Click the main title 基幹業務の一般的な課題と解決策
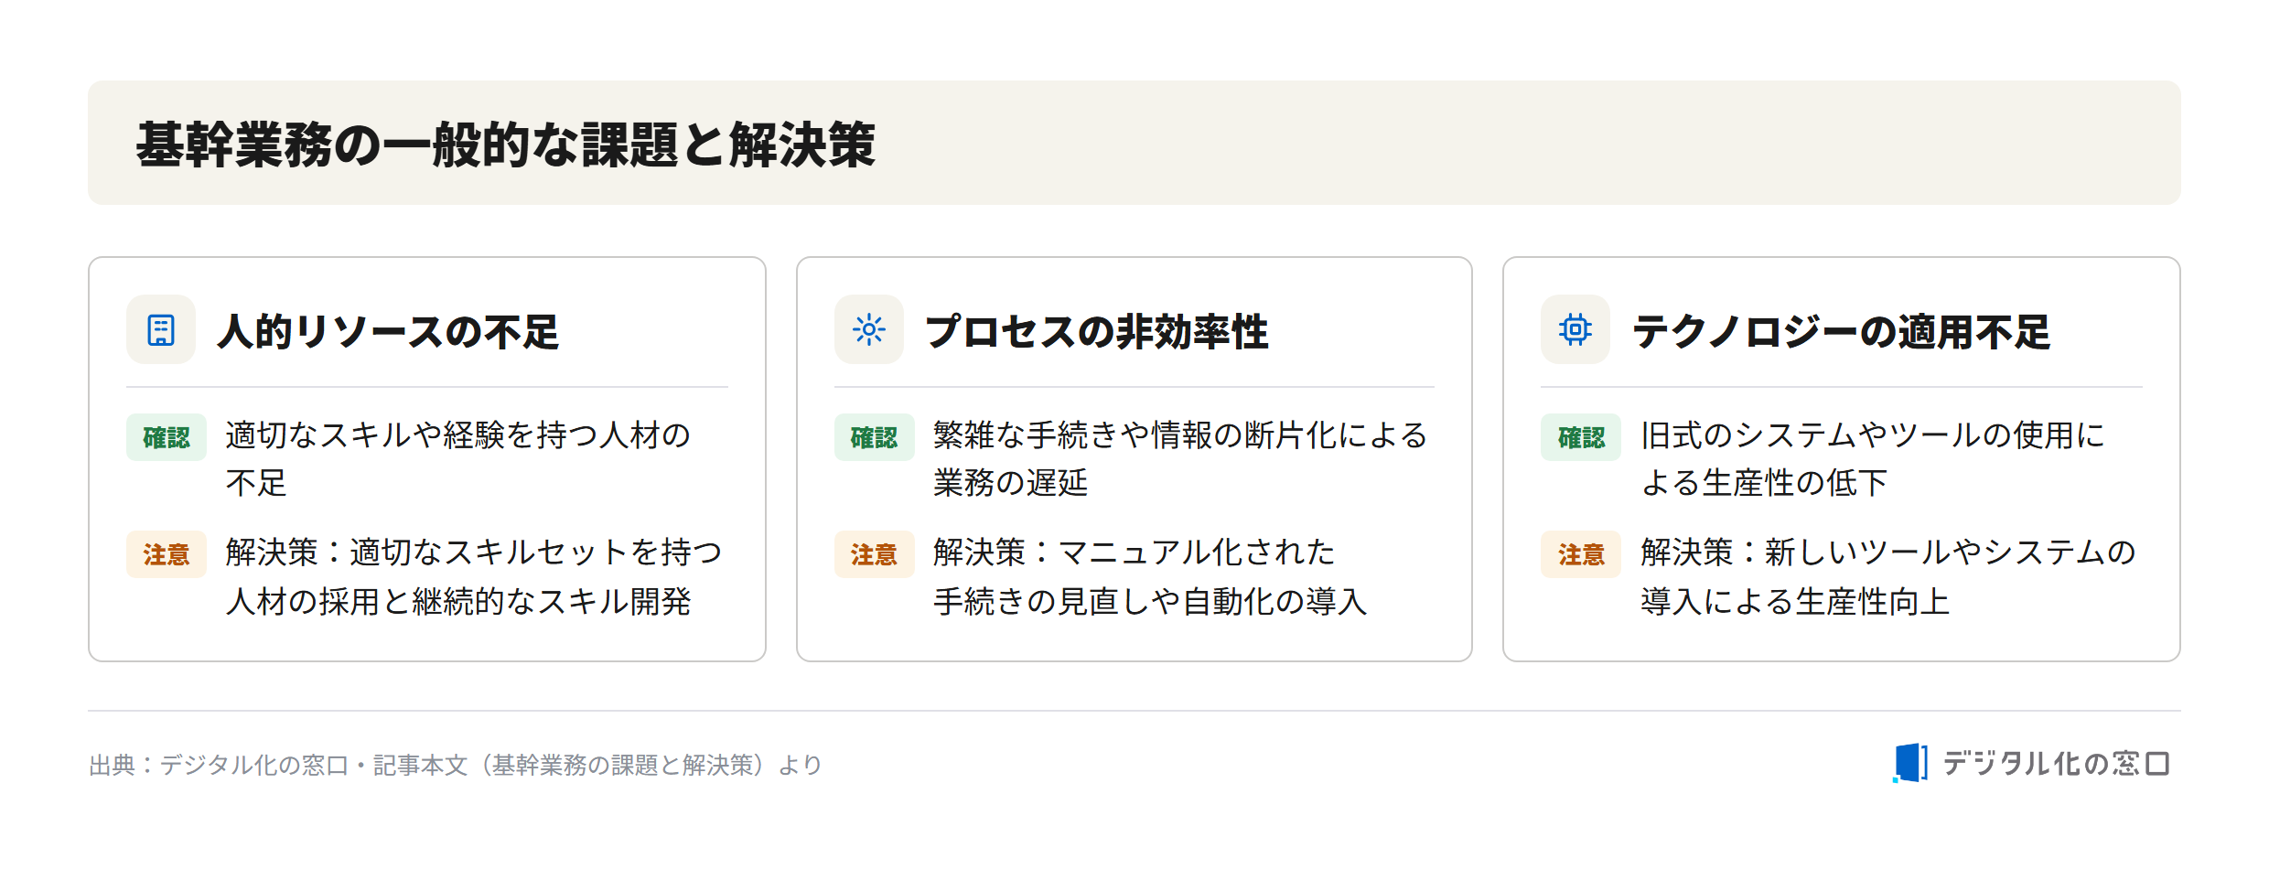 506,145
